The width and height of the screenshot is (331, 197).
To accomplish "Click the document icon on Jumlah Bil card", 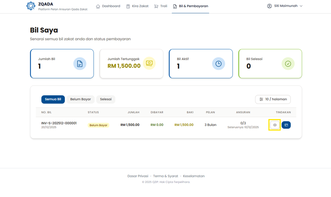I will click(80, 64).
